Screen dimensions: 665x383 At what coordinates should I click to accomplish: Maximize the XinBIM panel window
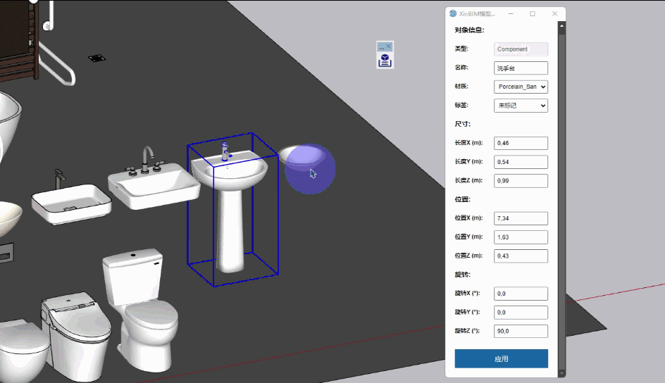point(533,13)
